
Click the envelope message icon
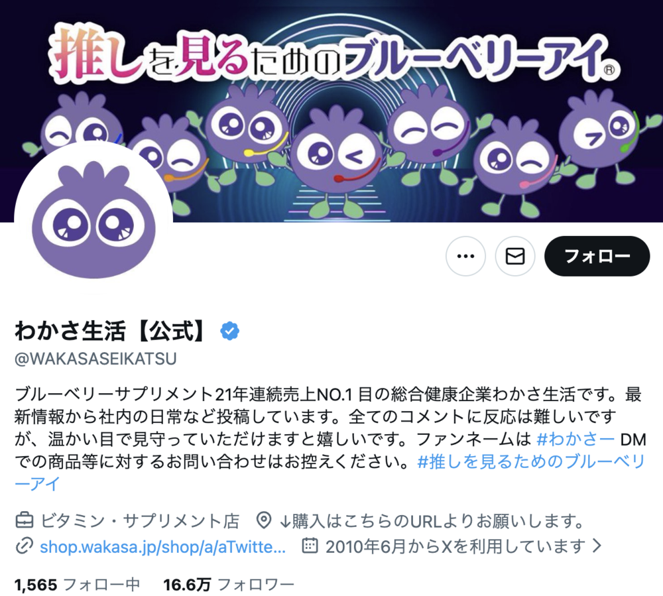pos(515,256)
